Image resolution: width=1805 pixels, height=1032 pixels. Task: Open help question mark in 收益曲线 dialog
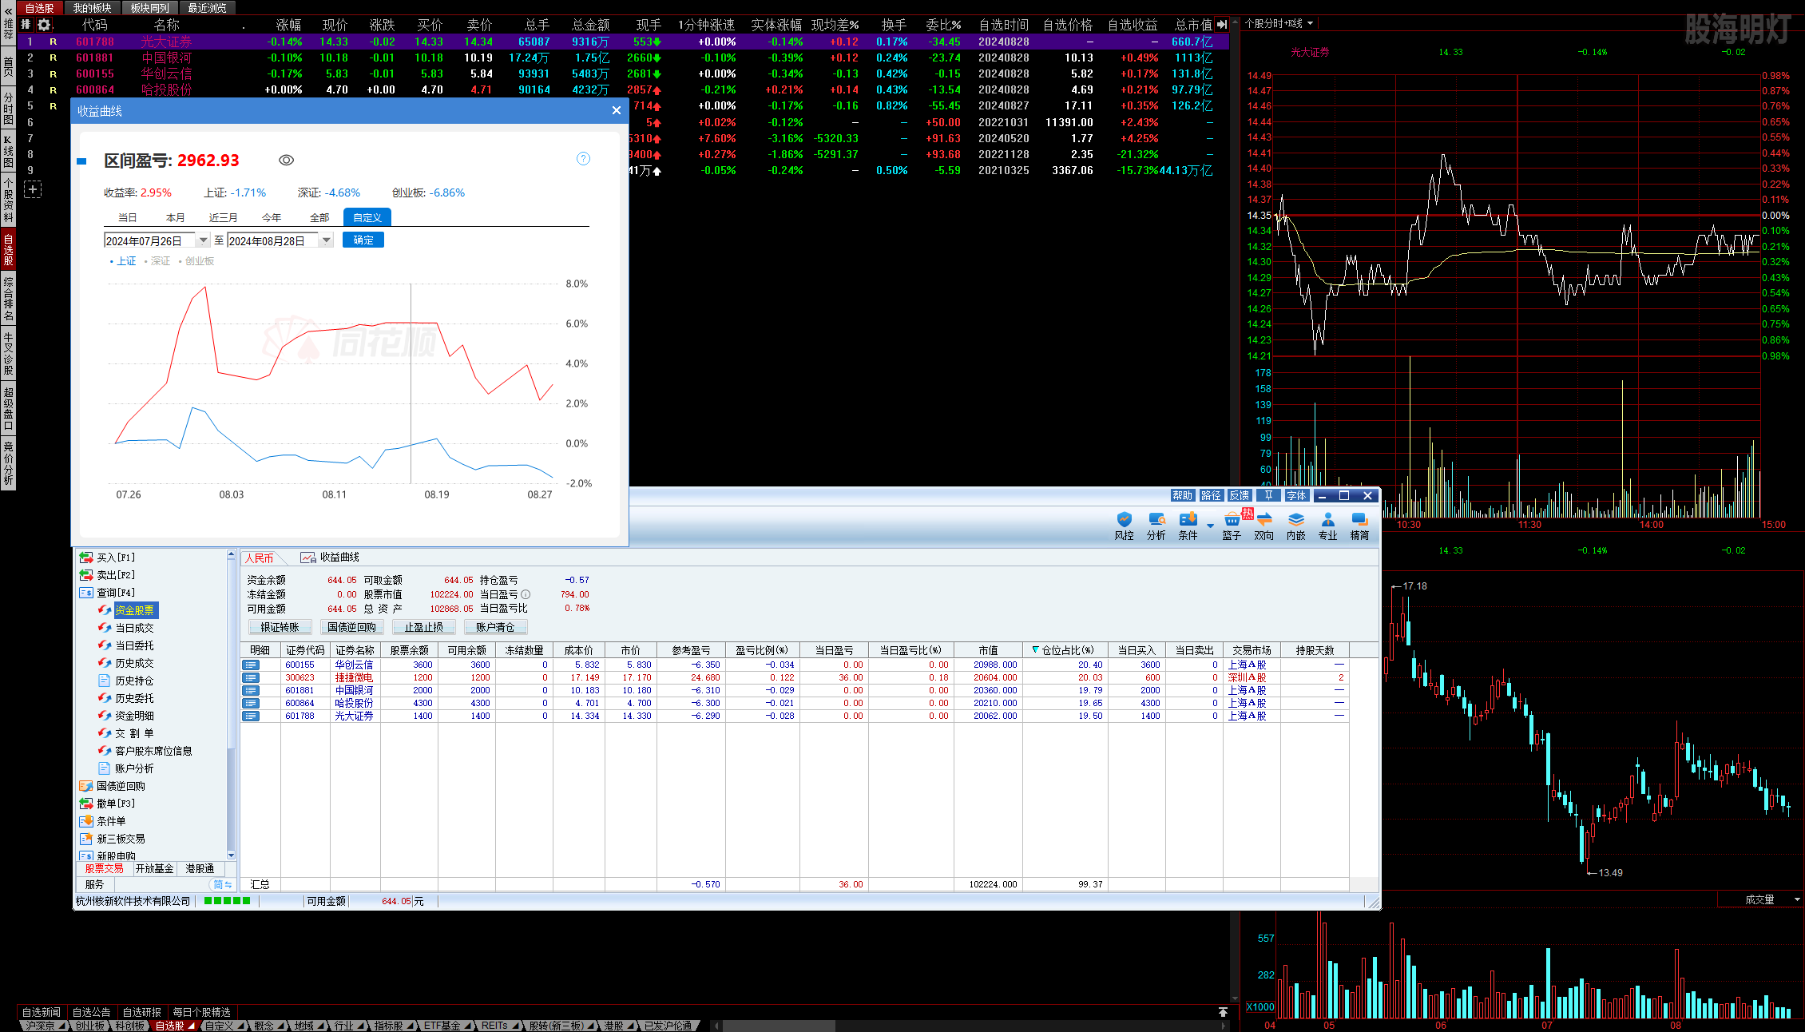coord(583,159)
